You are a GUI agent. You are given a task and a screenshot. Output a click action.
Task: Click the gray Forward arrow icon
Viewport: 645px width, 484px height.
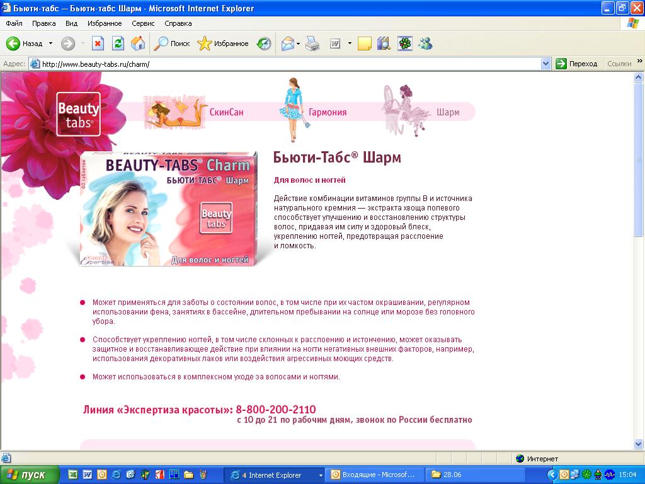click(x=68, y=43)
